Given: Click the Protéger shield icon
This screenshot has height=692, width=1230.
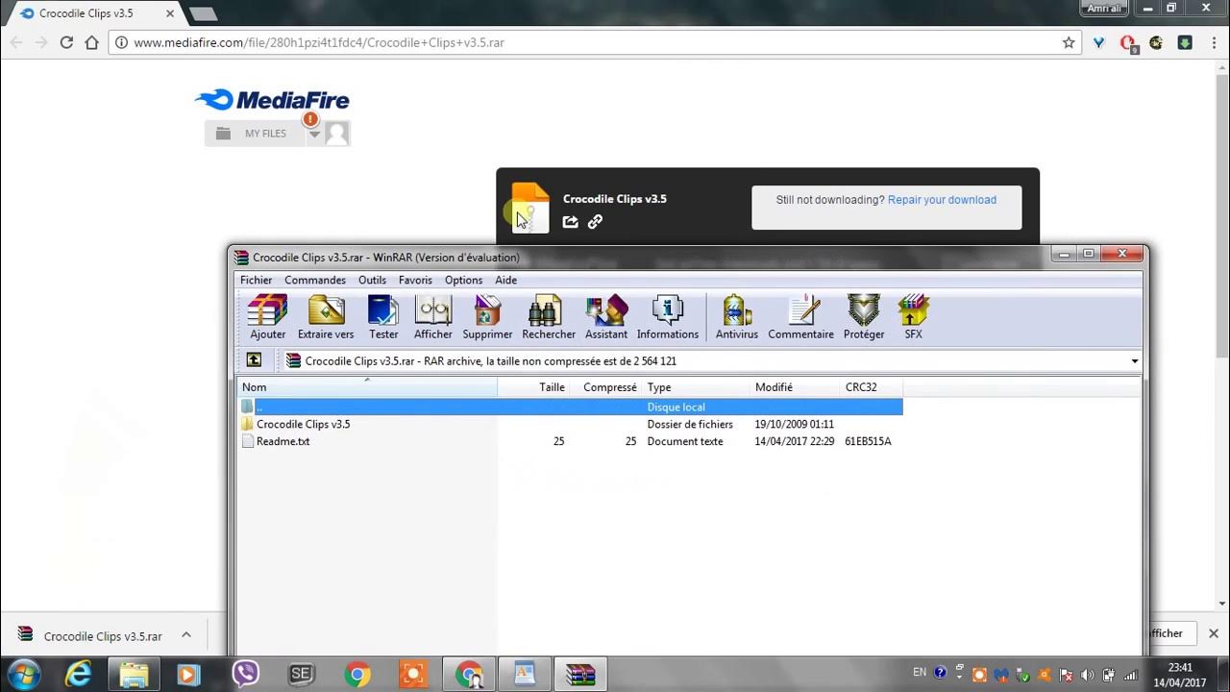Looking at the screenshot, I should pos(864,317).
